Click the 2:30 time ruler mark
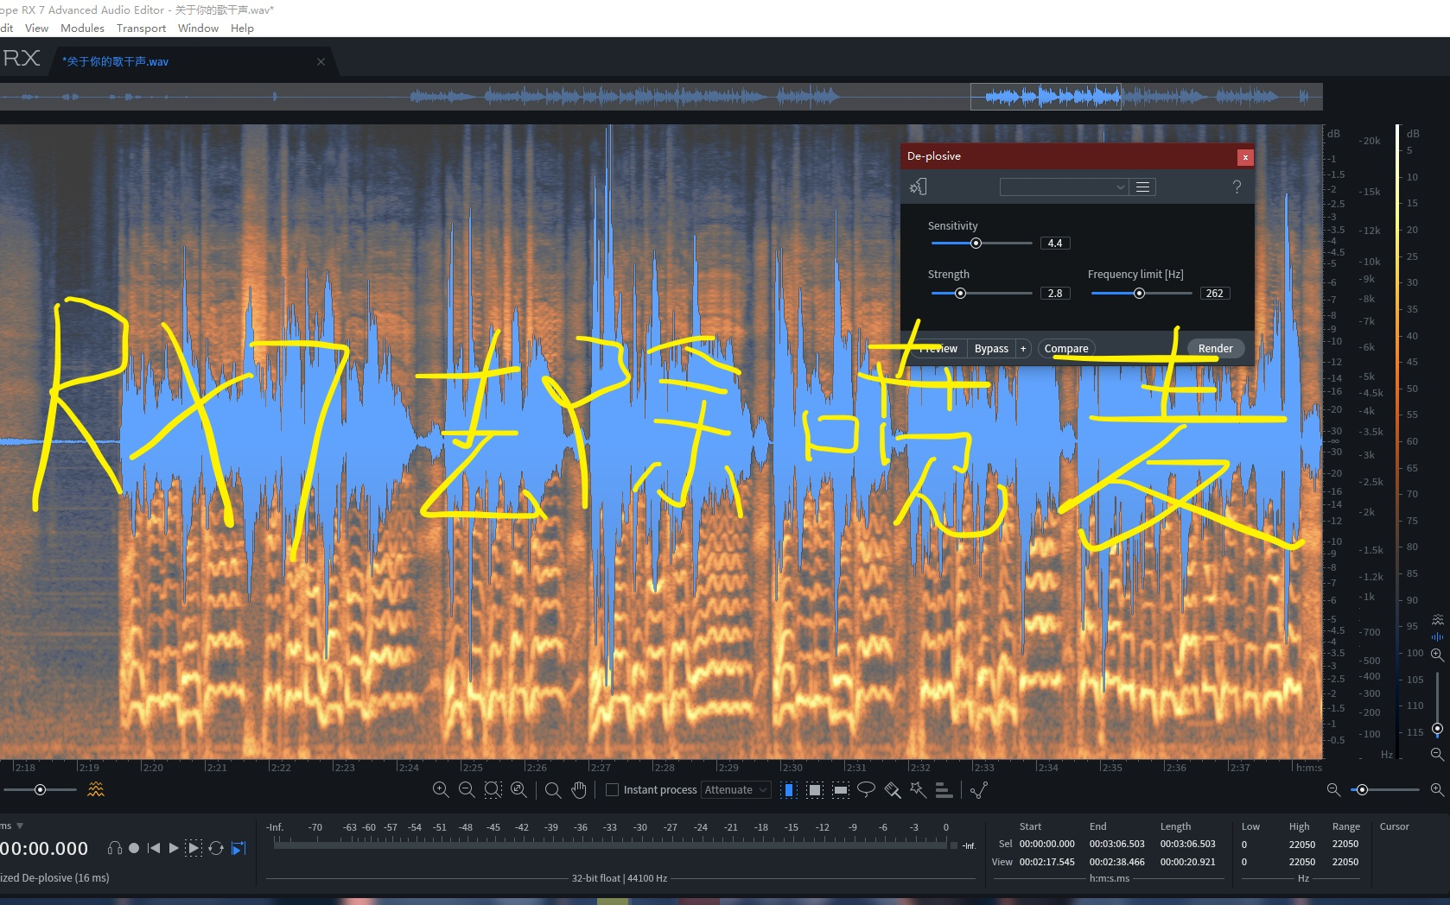The width and height of the screenshot is (1450, 905). 791,767
